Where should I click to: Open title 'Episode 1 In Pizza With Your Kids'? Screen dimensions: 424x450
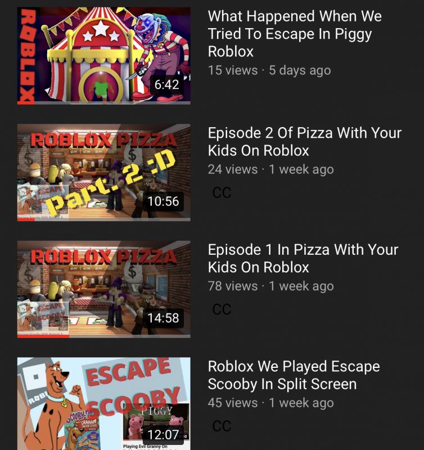[303, 259]
